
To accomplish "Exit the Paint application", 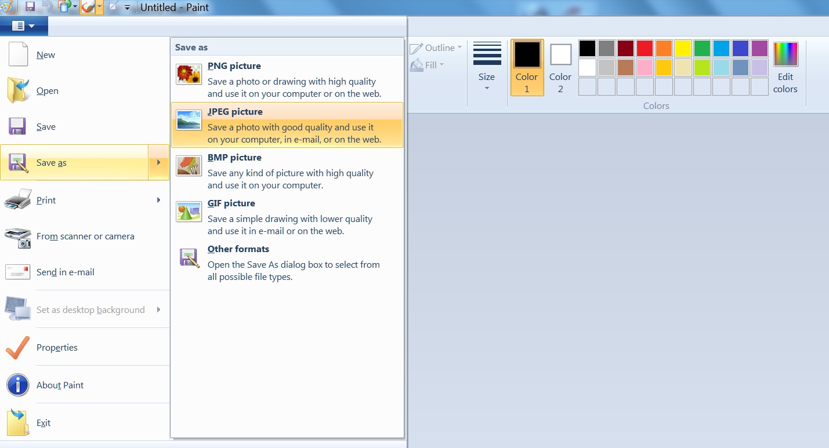I will pyautogui.click(x=44, y=423).
